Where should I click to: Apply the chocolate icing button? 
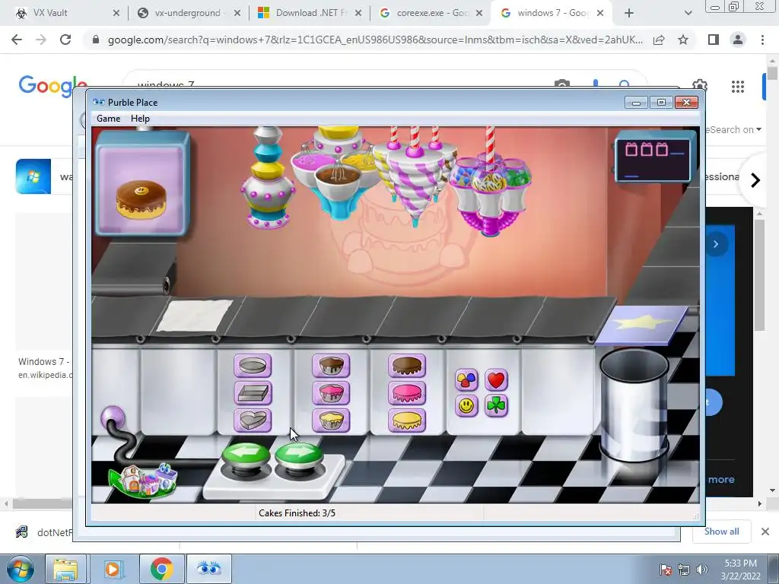407,366
